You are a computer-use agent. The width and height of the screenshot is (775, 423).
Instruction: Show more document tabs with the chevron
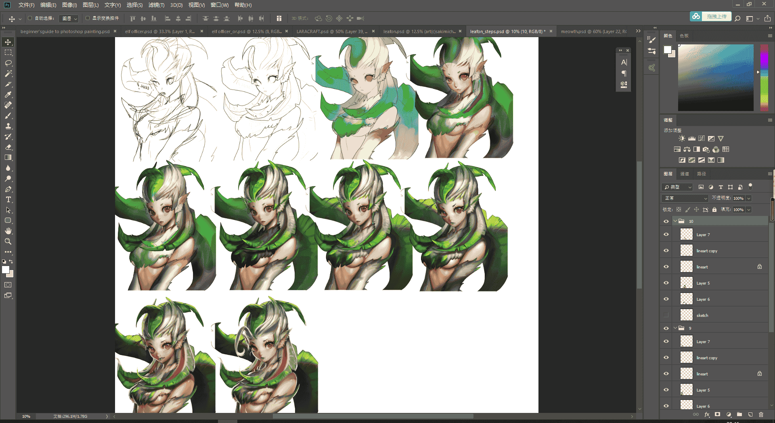(638, 31)
